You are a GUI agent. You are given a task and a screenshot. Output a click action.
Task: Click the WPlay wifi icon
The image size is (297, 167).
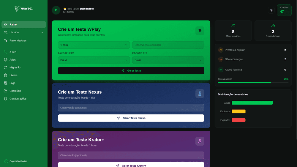pyautogui.click(x=200, y=31)
